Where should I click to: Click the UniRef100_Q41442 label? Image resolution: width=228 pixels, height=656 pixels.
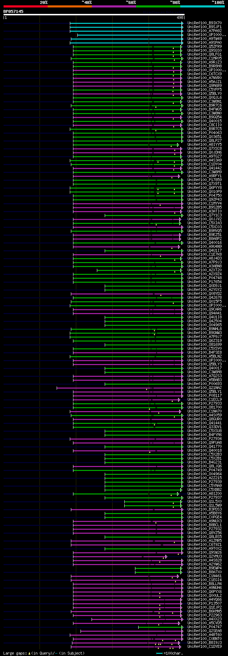tap(204, 168)
